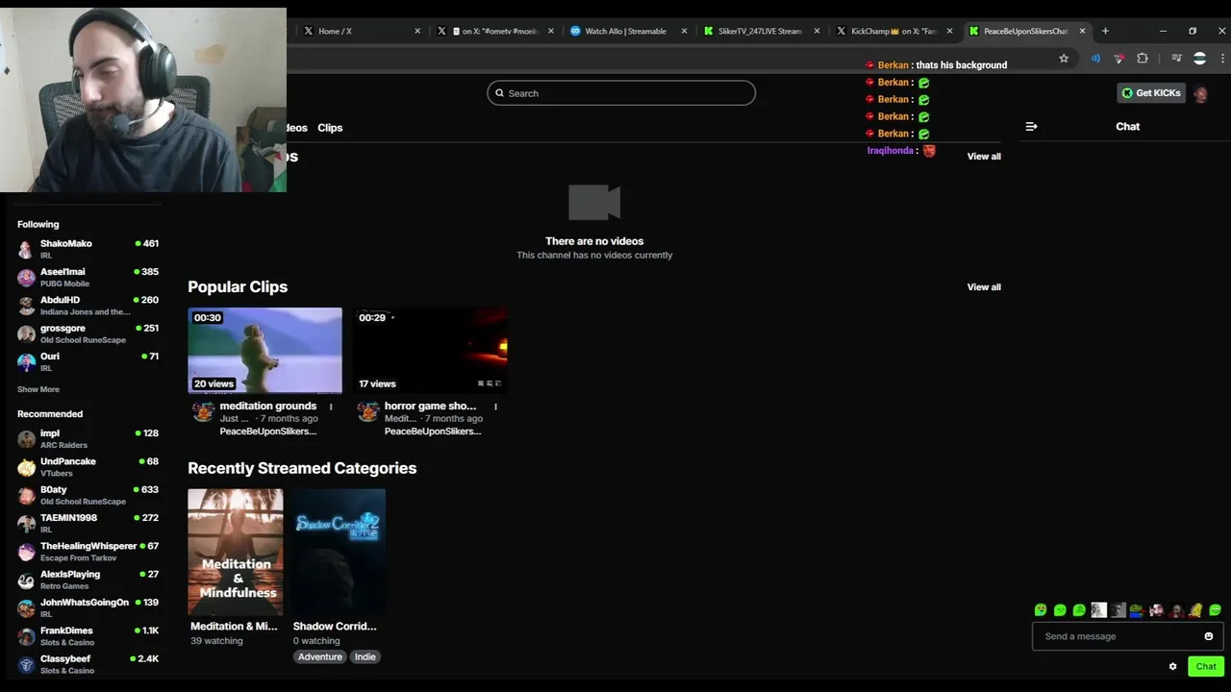
Task: Insert the bearded man peace-sign emote
Action: [1157, 610]
